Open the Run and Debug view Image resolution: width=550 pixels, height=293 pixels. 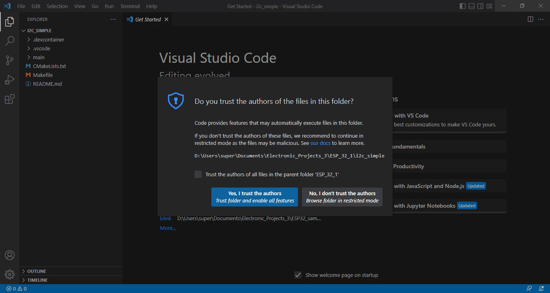click(x=10, y=80)
